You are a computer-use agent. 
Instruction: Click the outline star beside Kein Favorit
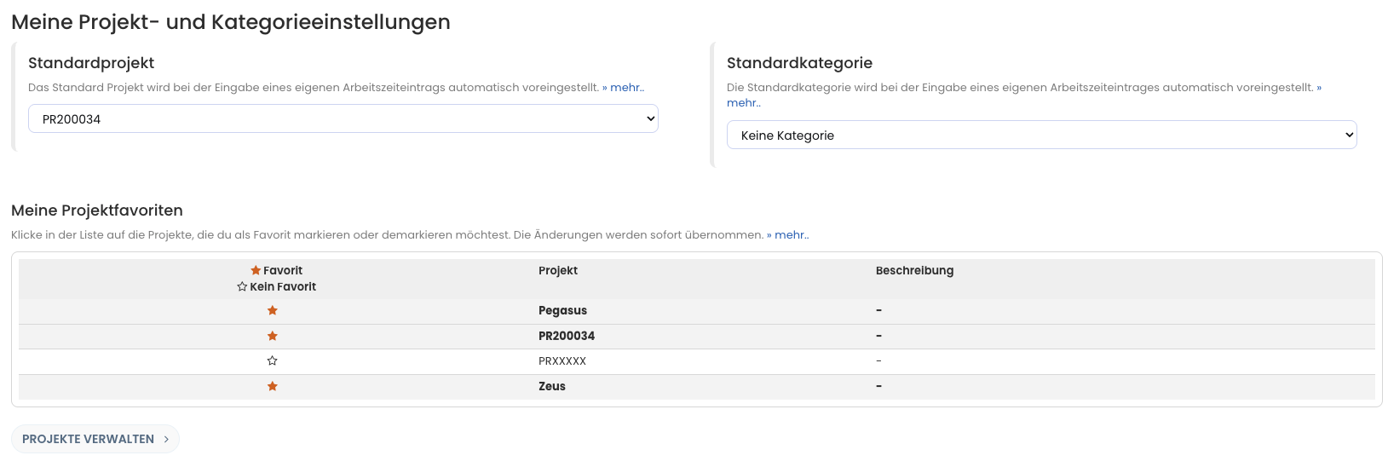pyautogui.click(x=242, y=287)
